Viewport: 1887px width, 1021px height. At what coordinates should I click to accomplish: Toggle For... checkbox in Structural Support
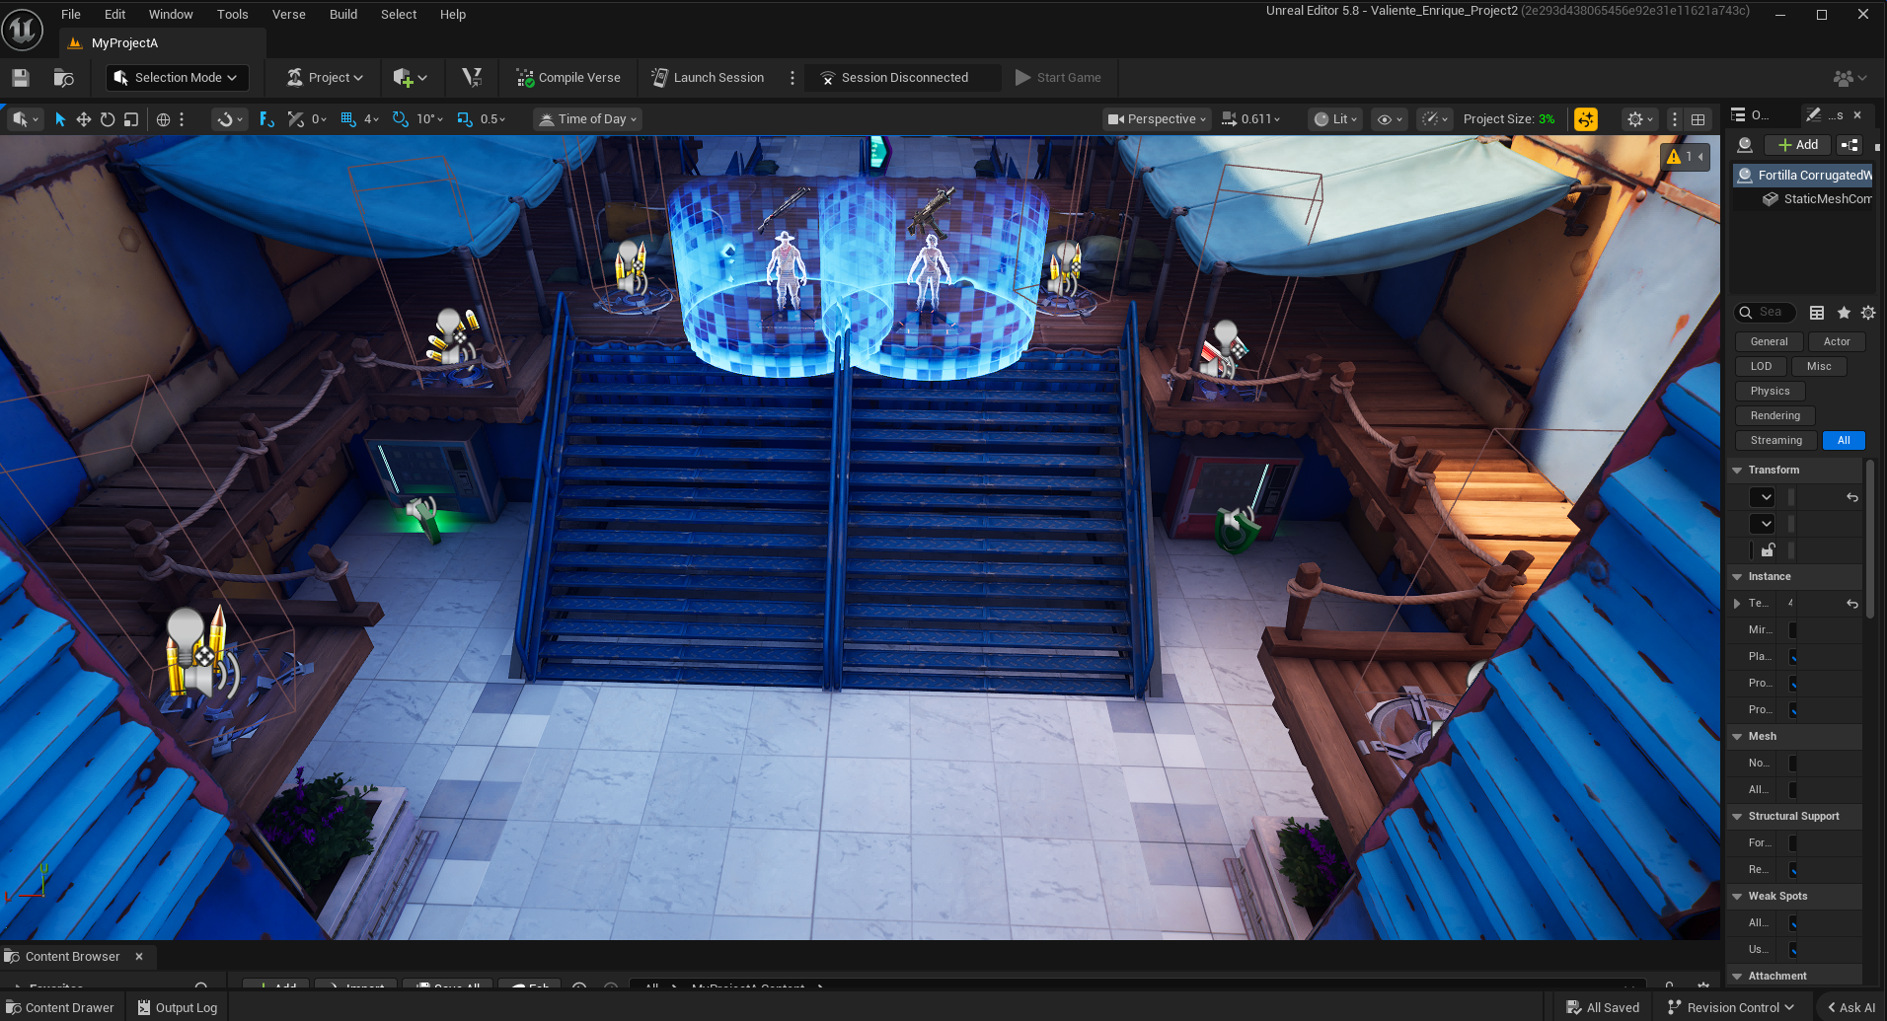click(1792, 843)
